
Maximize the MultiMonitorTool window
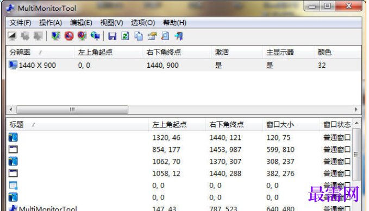coord(327,7)
